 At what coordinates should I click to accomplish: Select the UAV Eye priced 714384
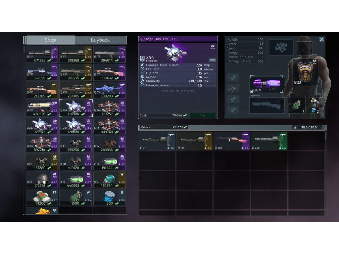point(76,108)
